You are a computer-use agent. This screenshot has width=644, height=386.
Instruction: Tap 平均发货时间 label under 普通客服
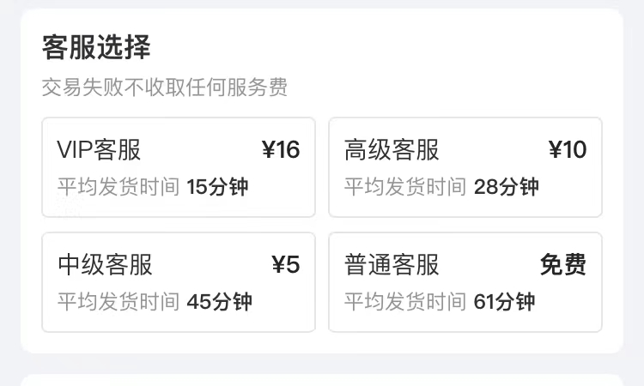[405, 301]
